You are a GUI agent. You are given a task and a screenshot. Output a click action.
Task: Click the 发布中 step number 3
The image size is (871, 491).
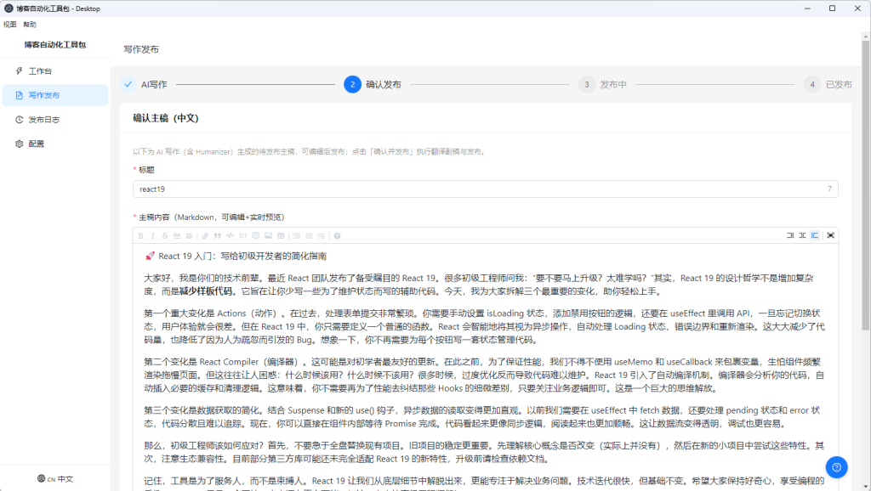587,84
